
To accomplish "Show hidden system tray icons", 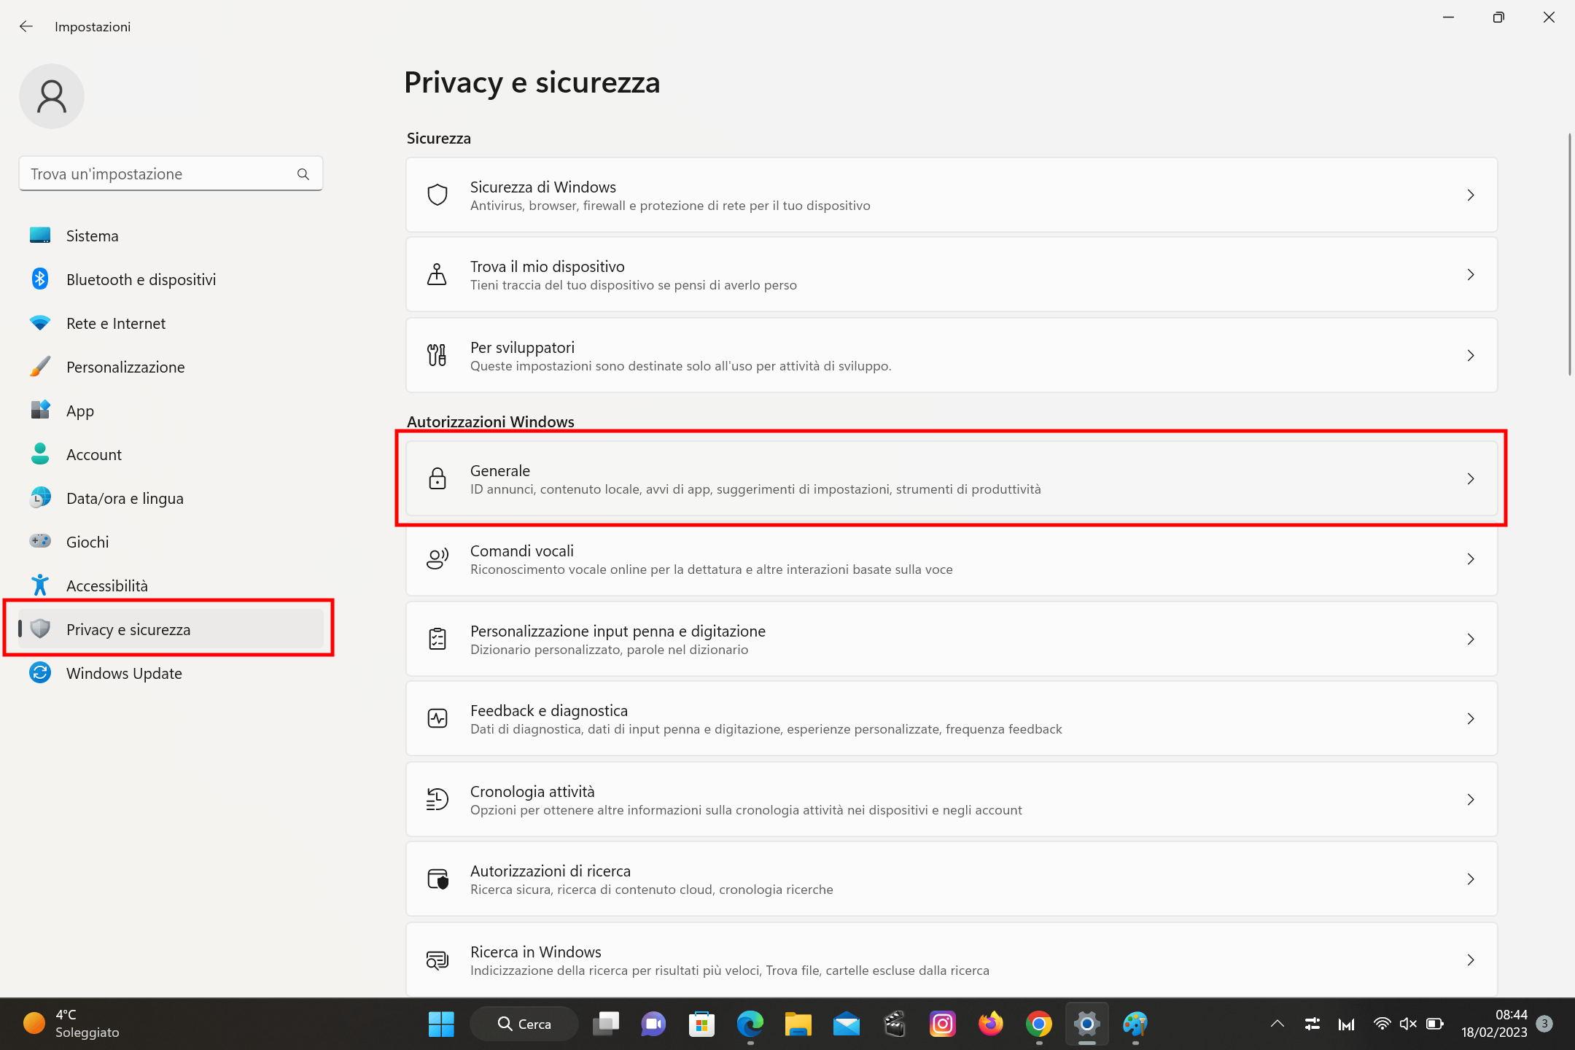I will [1277, 1024].
